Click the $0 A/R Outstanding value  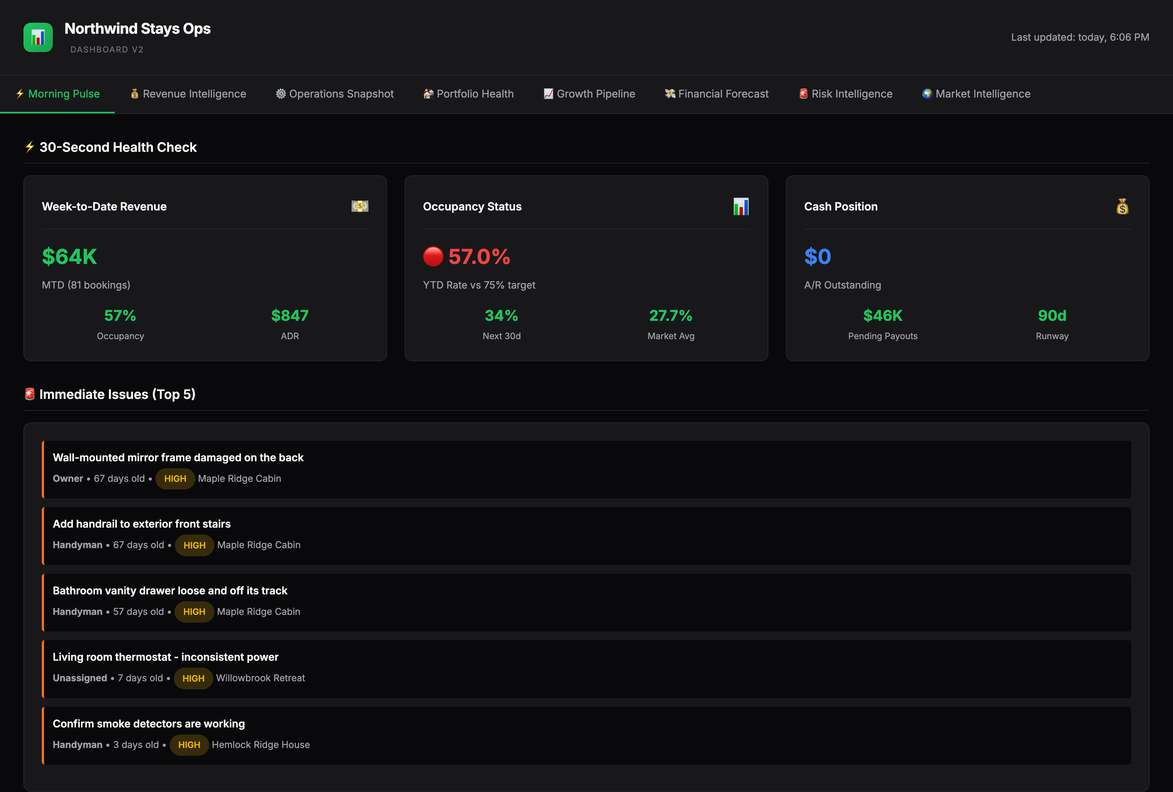tap(817, 256)
